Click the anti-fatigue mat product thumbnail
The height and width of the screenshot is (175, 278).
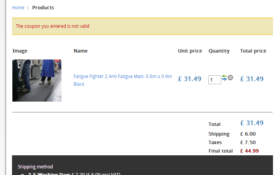tap(37, 80)
